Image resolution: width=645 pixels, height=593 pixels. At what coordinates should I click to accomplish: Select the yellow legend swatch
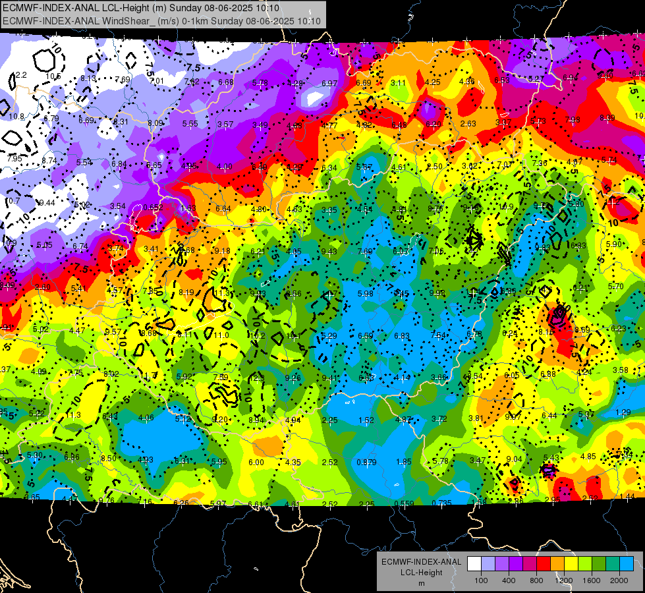(x=571, y=563)
